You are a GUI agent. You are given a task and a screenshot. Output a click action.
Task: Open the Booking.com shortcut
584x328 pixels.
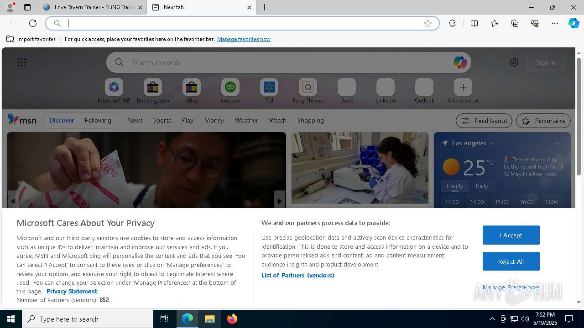153,91
